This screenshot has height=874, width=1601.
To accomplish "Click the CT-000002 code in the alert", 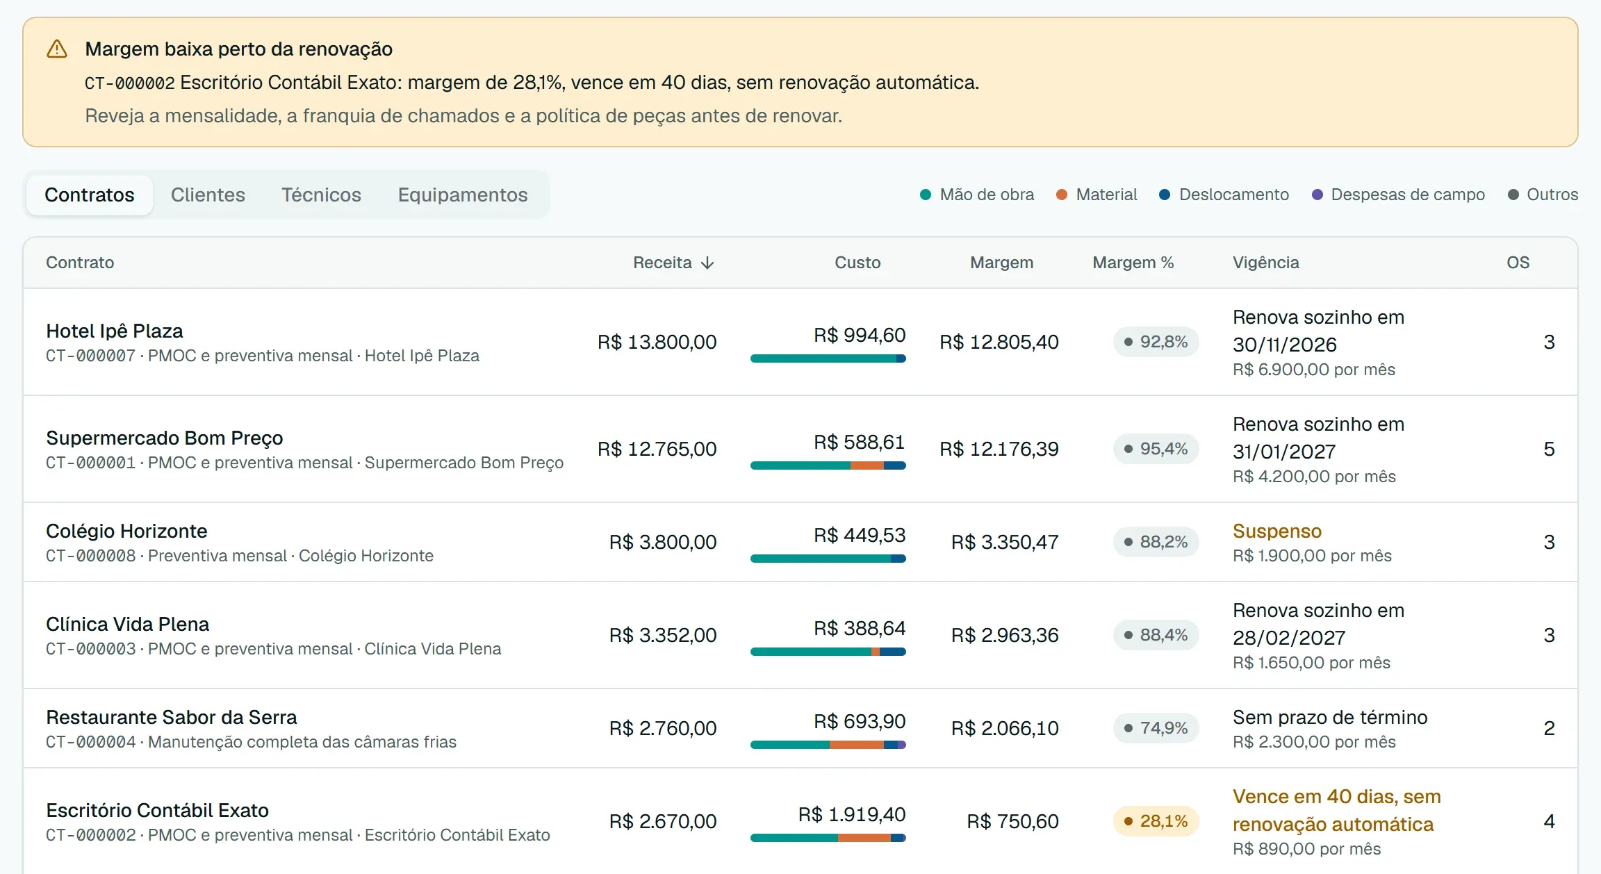I will coord(129,83).
